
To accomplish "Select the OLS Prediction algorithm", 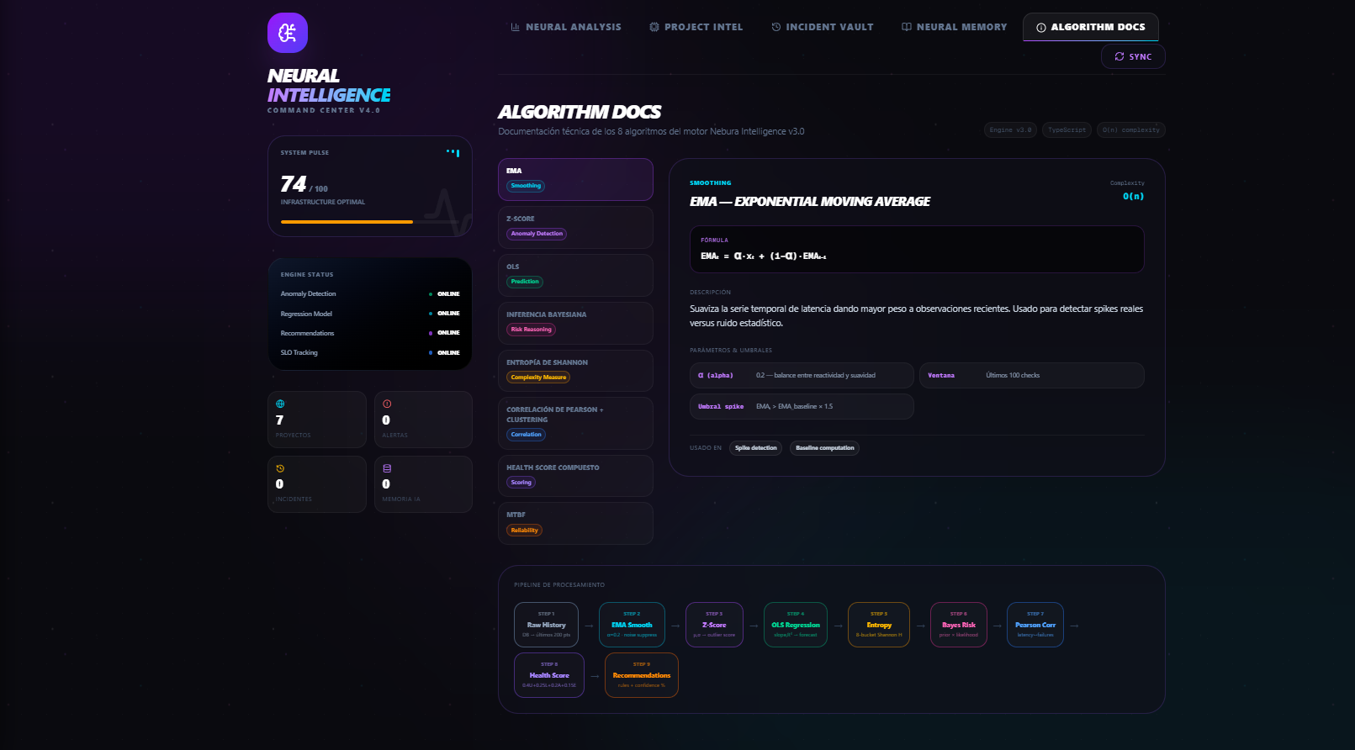I will pyautogui.click(x=575, y=275).
